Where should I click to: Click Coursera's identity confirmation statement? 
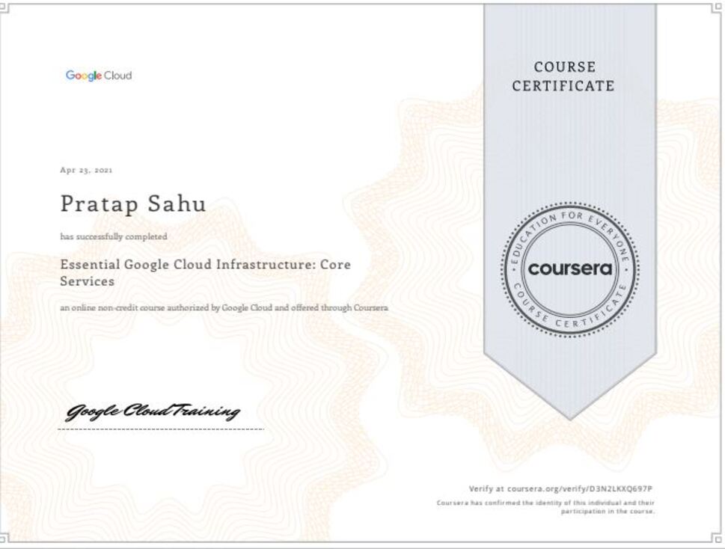[545, 507]
